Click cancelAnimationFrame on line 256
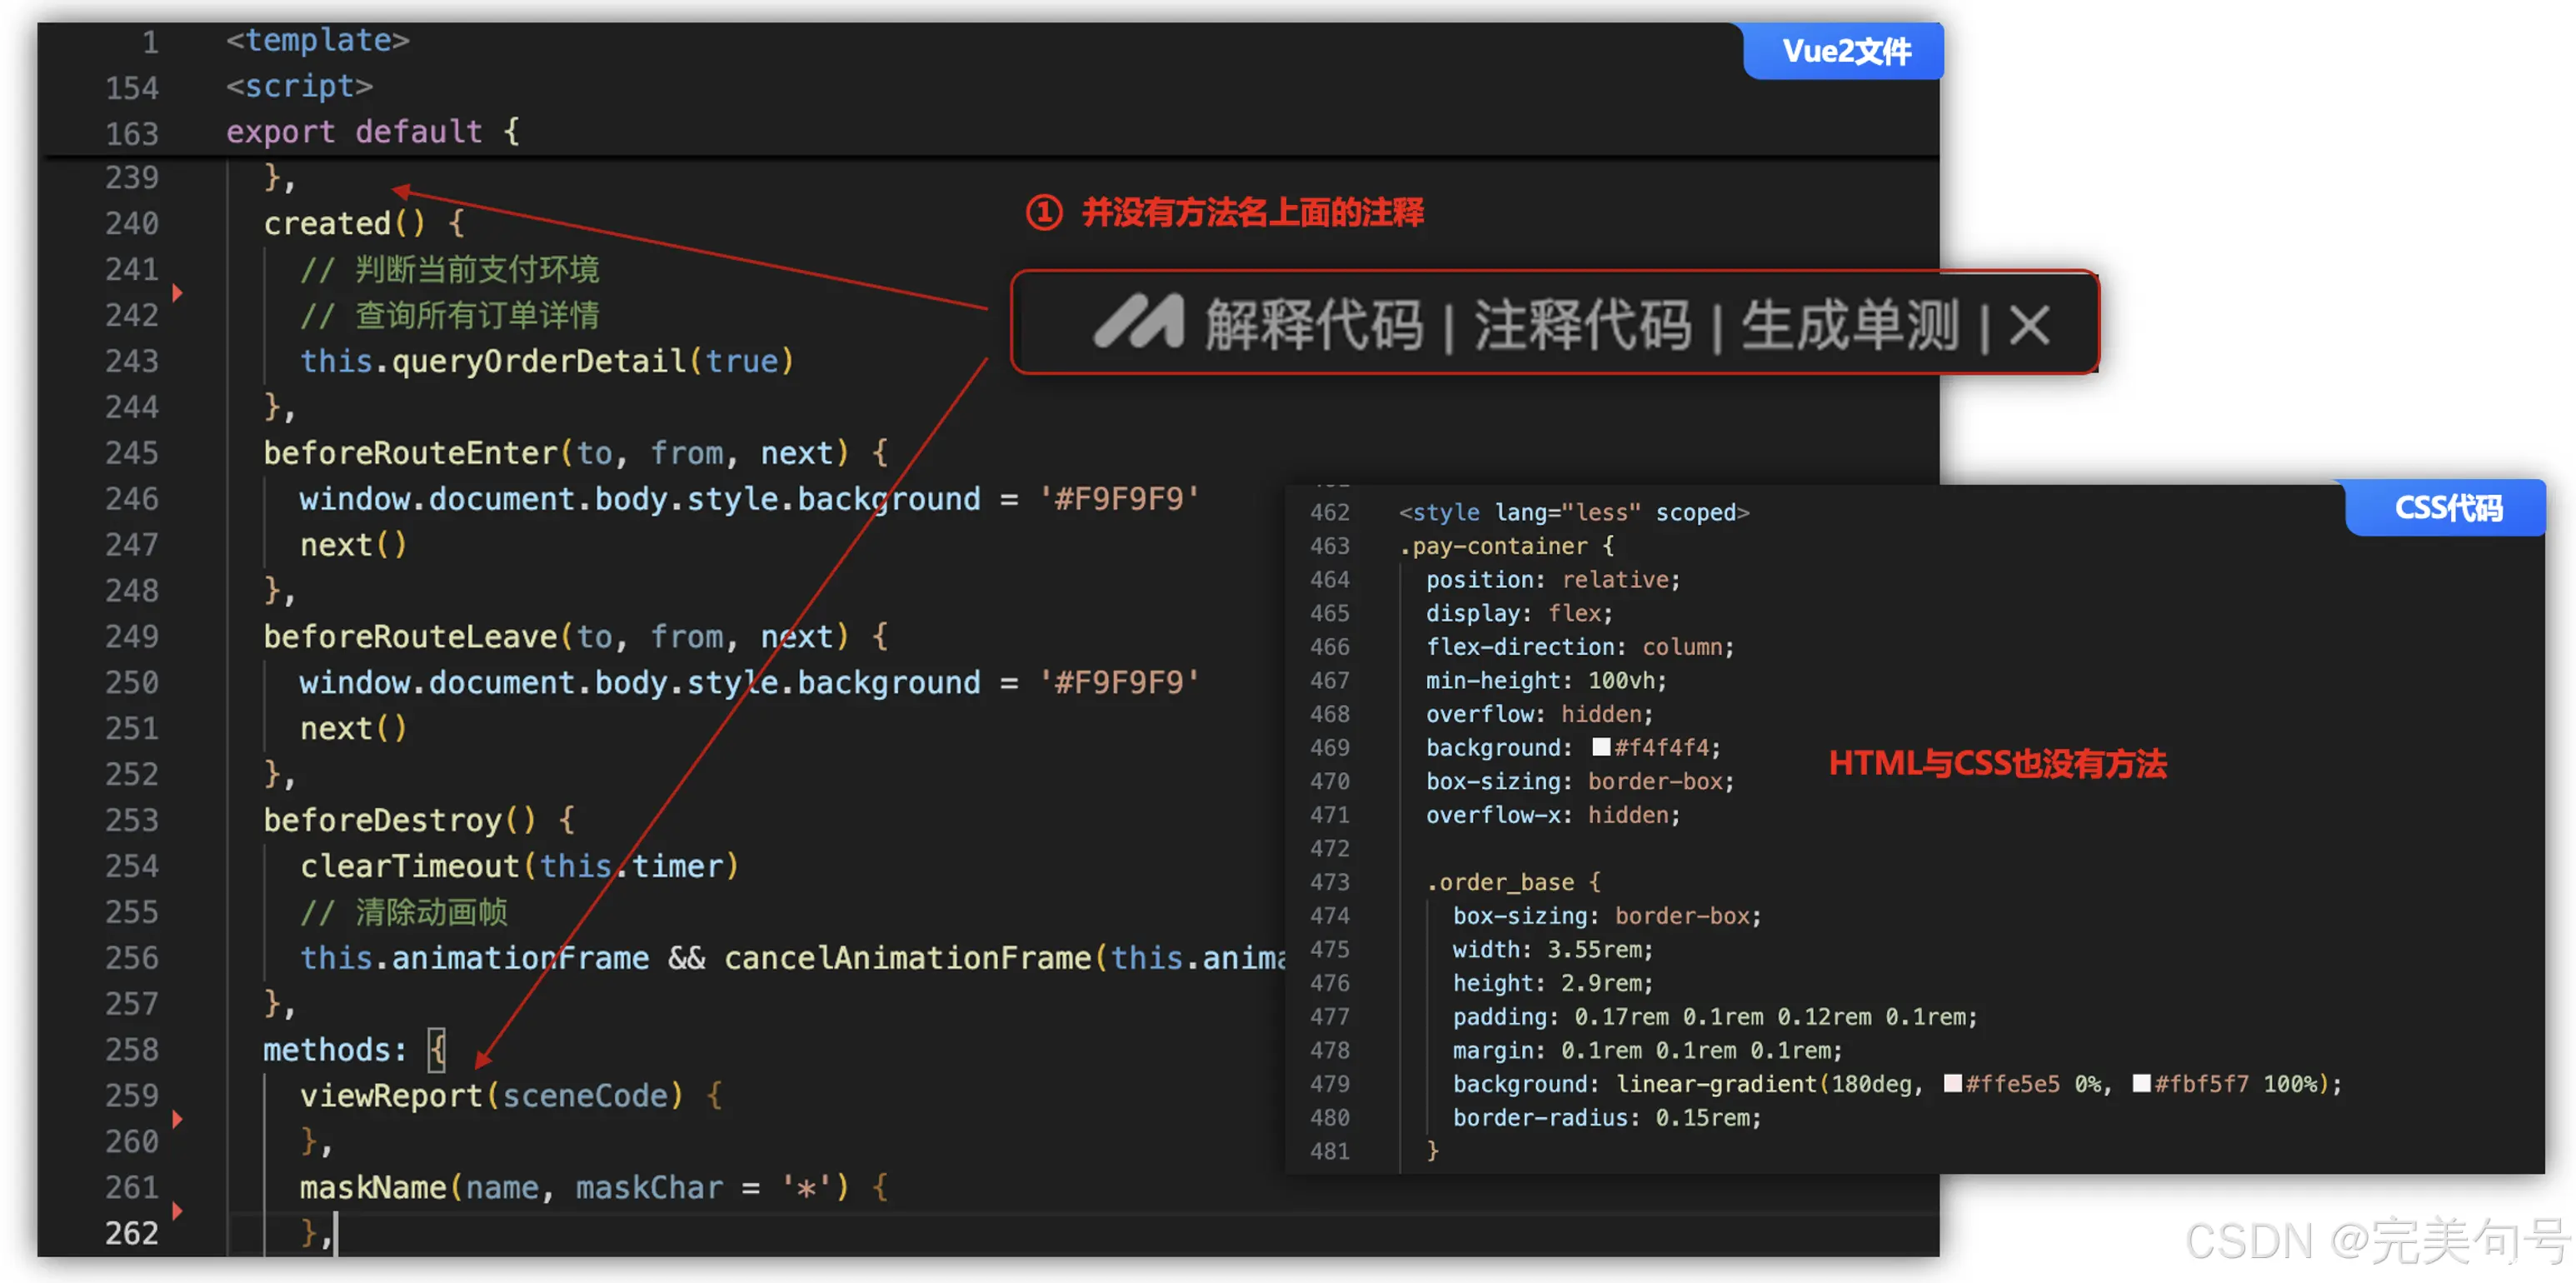This screenshot has width=2576, height=1283. (x=908, y=958)
